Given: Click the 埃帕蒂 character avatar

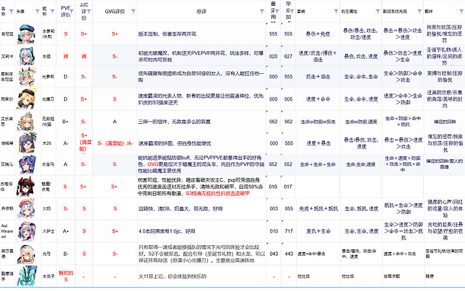Looking at the screenshot, I should (26, 143).
